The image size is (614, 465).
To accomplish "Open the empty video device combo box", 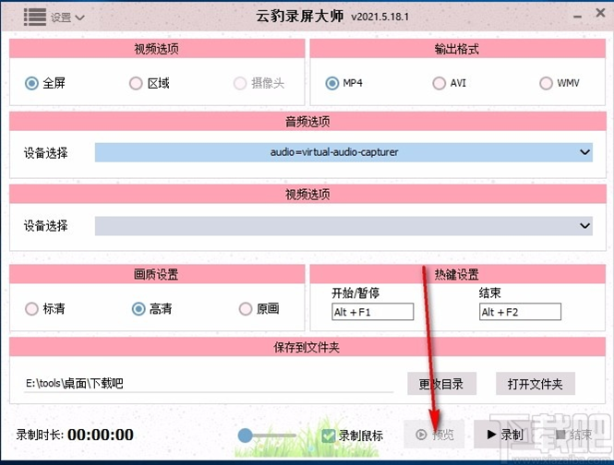I will click(343, 226).
